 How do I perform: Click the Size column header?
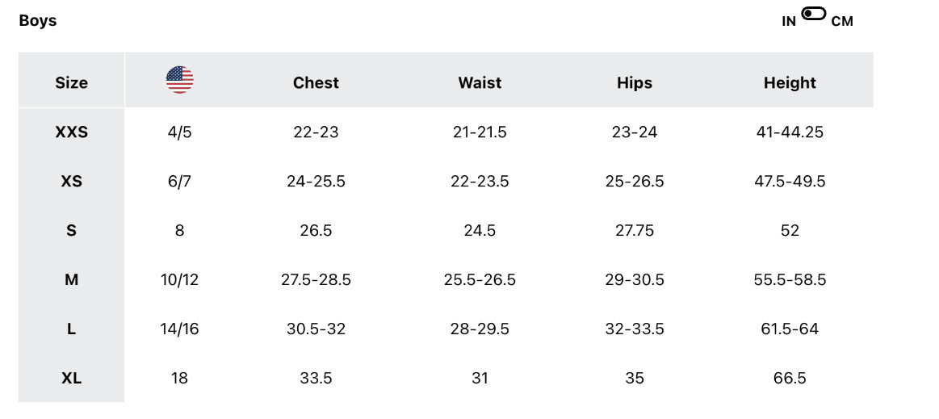point(71,82)
